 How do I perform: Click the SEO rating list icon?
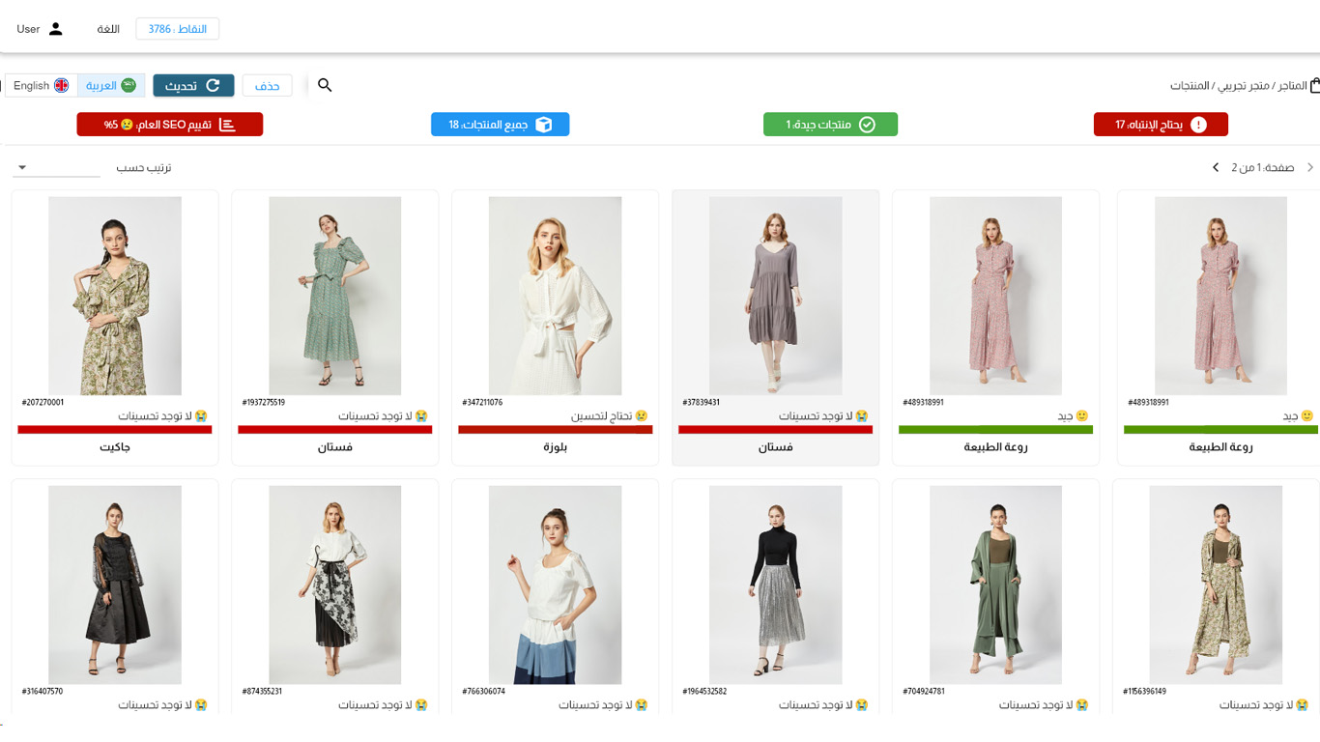pos(227,125)
